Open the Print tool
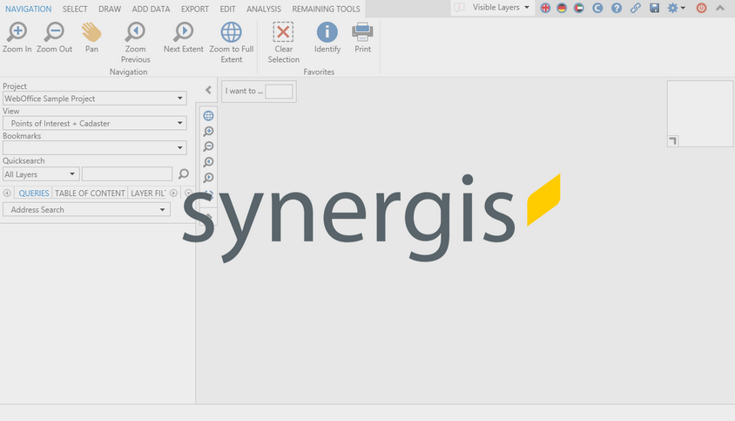The height and width of the screenshot is (421, 735). [362, 37]
